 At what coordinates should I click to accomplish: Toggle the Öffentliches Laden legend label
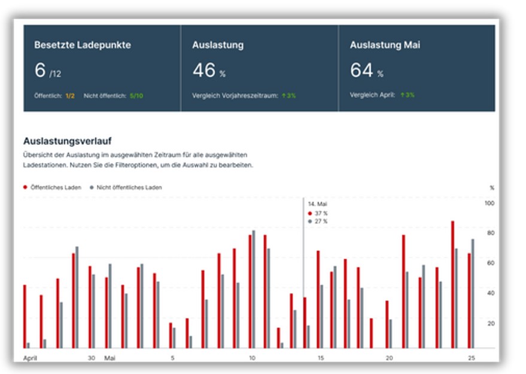pos(56,187)
